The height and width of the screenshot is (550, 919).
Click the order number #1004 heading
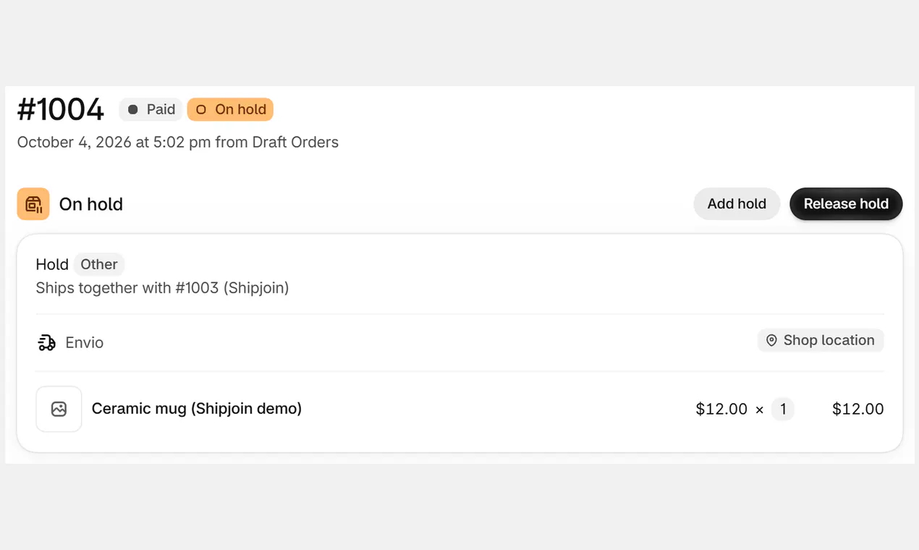[x=61, y=110]
